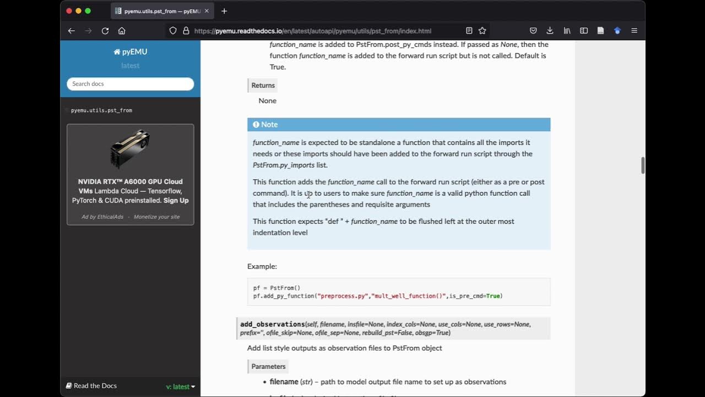The height and width of the screenshot is (397, 705).
Task: Click the tracking protection shield icon
Action: [x=173, y=31]
